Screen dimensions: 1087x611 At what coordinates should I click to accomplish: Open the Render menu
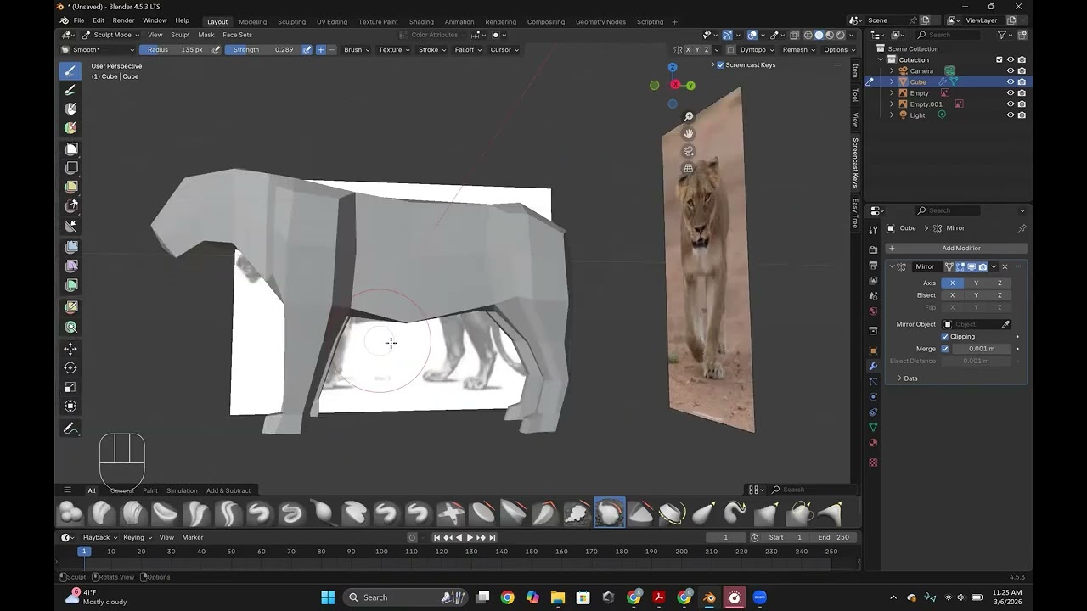click(x=123, y=20)
